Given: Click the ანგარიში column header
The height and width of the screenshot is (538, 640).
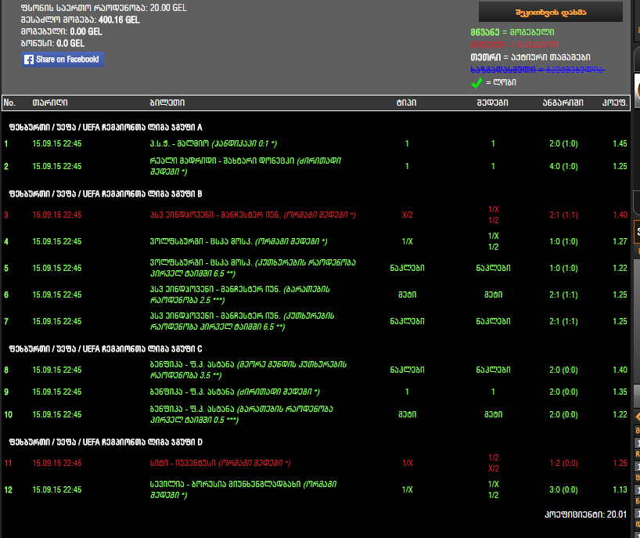Looking at the screenshot, I should tap(561, 103).
